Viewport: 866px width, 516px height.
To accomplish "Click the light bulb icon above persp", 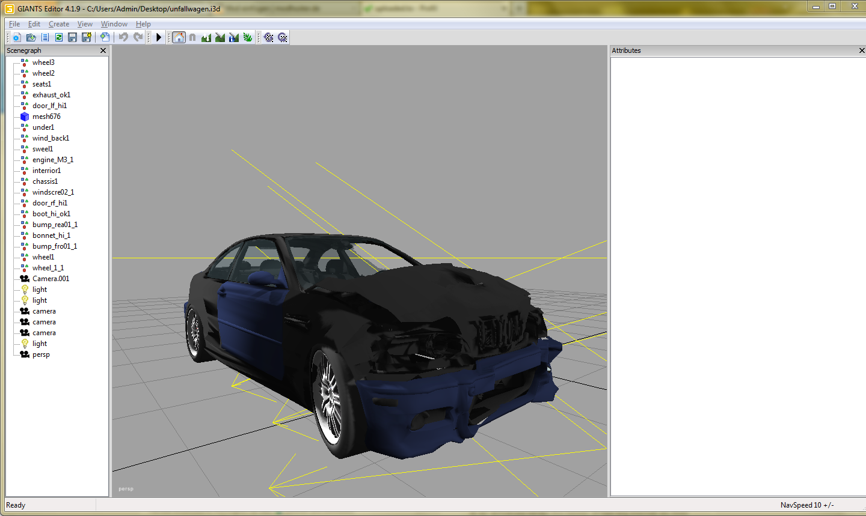I will click(25, 344).
